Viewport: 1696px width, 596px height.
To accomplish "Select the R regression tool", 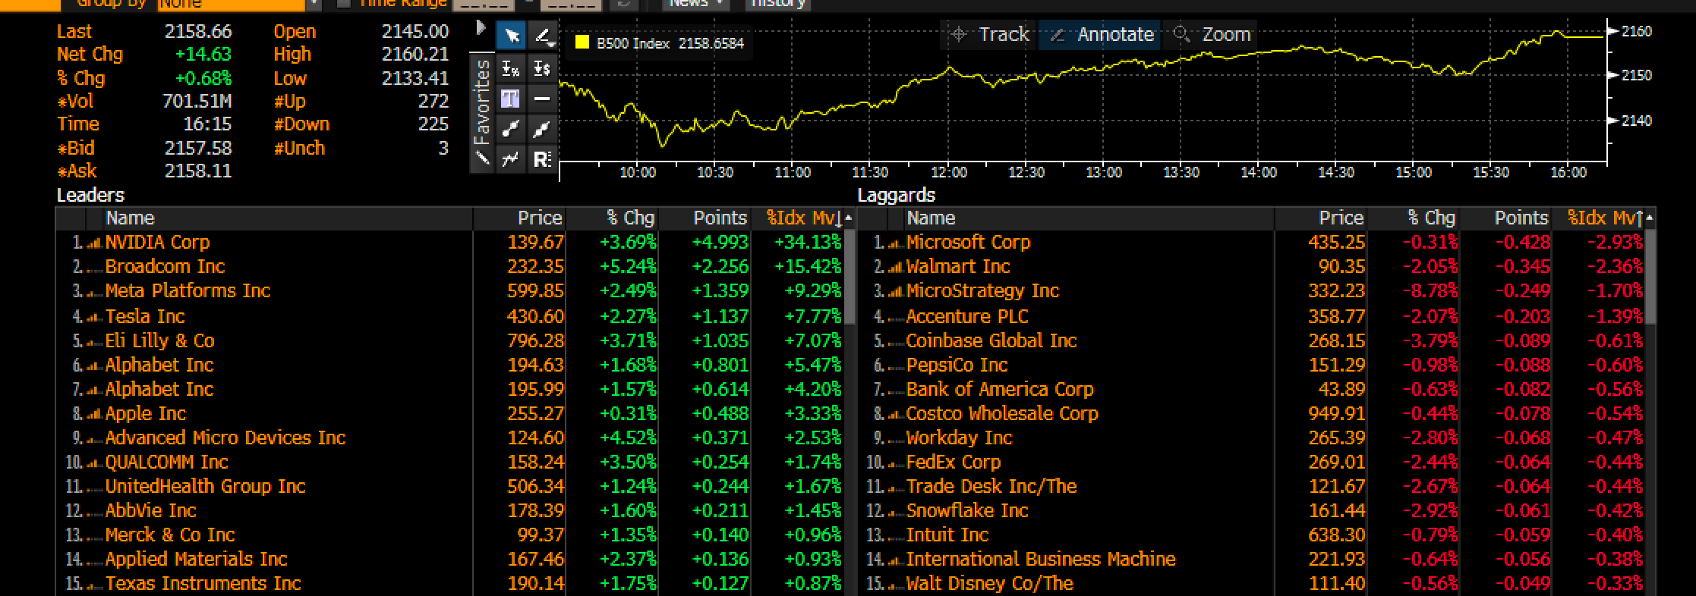I will (542, 159).
